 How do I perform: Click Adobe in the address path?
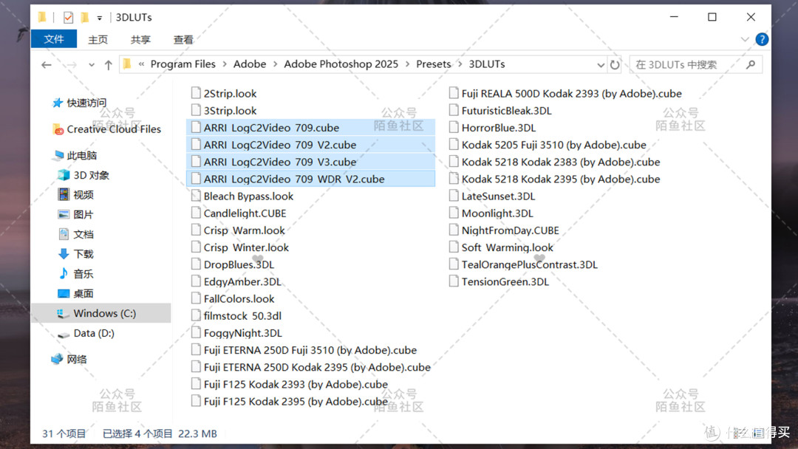pyautogui.click(x=250, y=64)
